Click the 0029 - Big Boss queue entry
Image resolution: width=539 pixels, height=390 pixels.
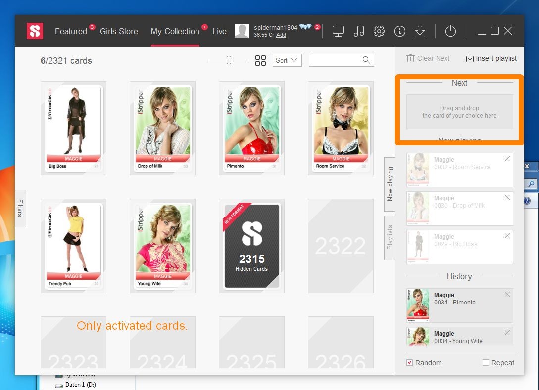click(460, 247)
